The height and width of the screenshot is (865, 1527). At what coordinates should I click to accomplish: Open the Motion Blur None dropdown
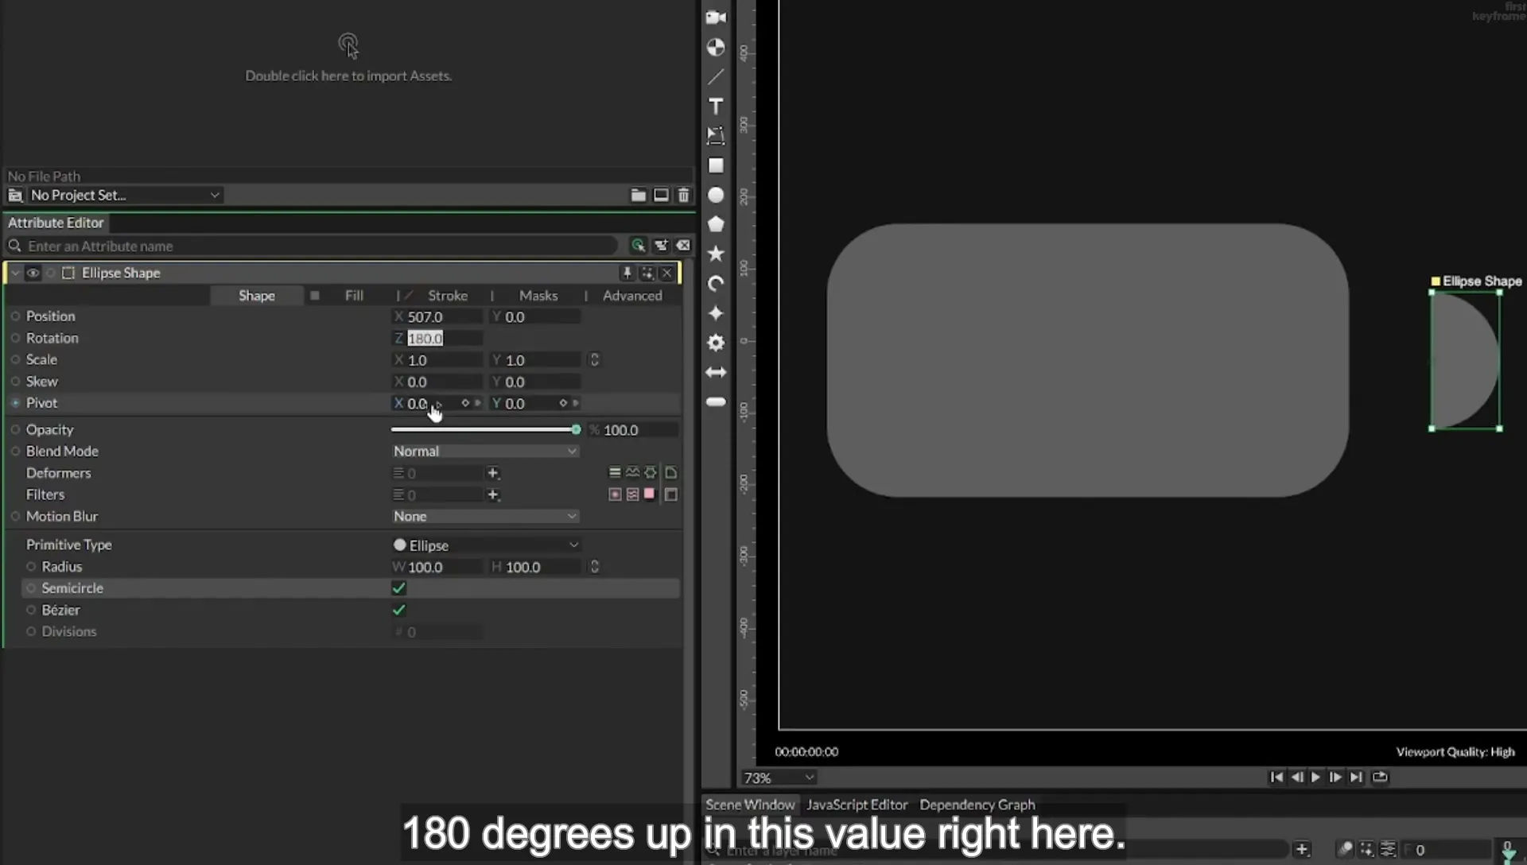pos(485,516)
